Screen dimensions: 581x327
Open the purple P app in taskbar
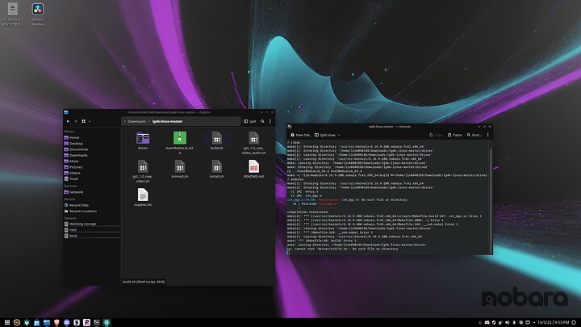[86, 322]
